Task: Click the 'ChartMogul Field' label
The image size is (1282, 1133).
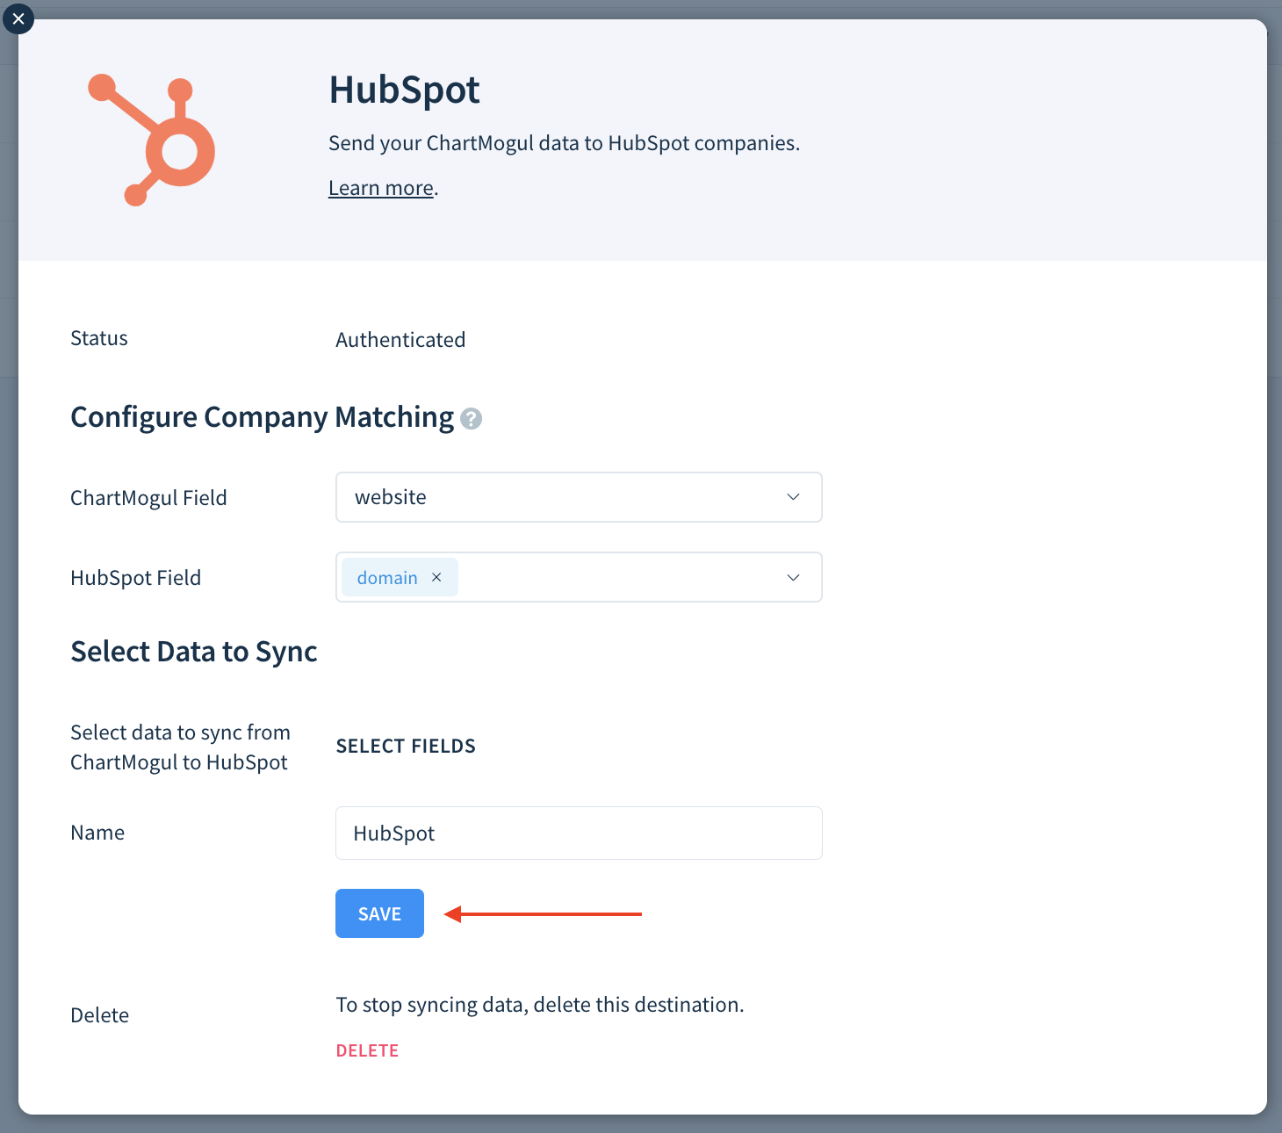Action: [x=148, y=498]
